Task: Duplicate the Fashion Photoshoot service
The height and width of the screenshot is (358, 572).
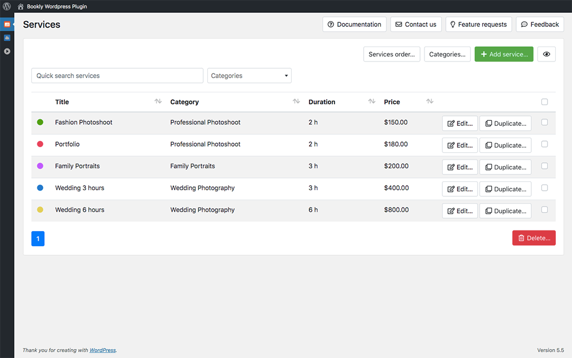Action: point(505,124)
